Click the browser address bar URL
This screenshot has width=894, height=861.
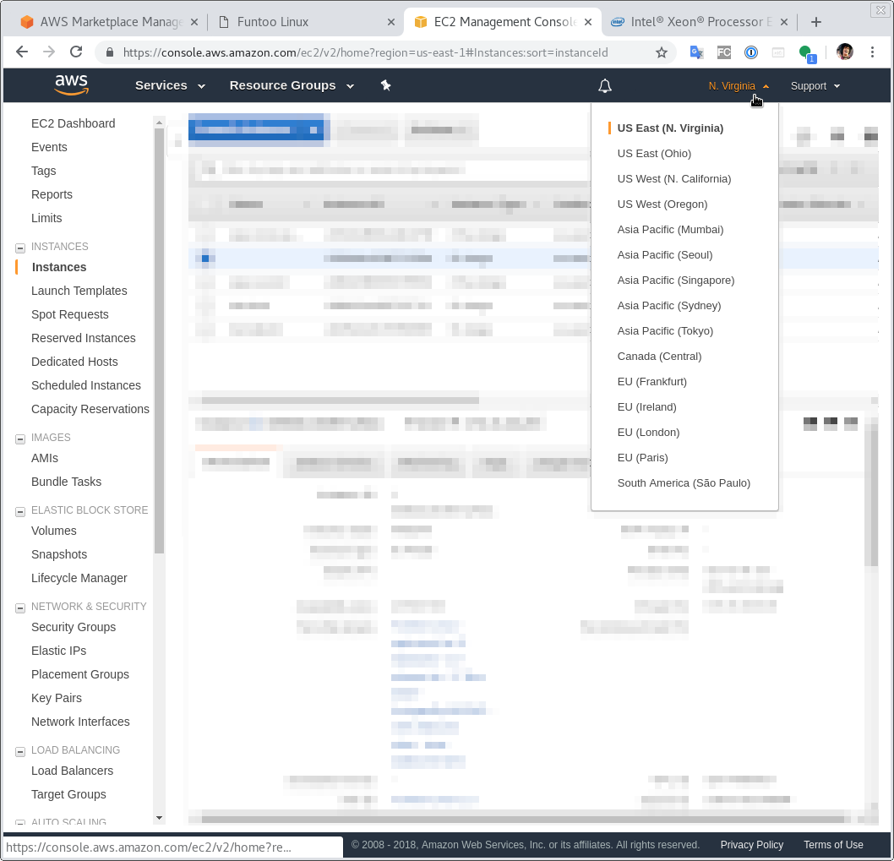coord(366,53)
